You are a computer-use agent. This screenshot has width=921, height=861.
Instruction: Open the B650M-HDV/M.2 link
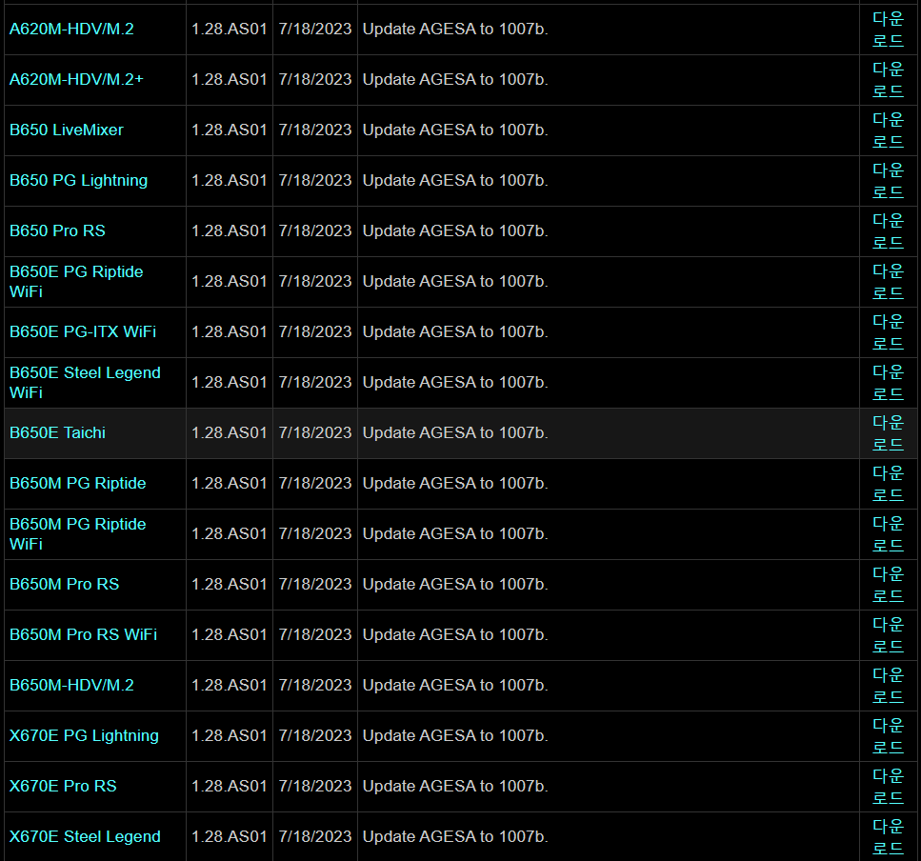(x=71, y=686)
